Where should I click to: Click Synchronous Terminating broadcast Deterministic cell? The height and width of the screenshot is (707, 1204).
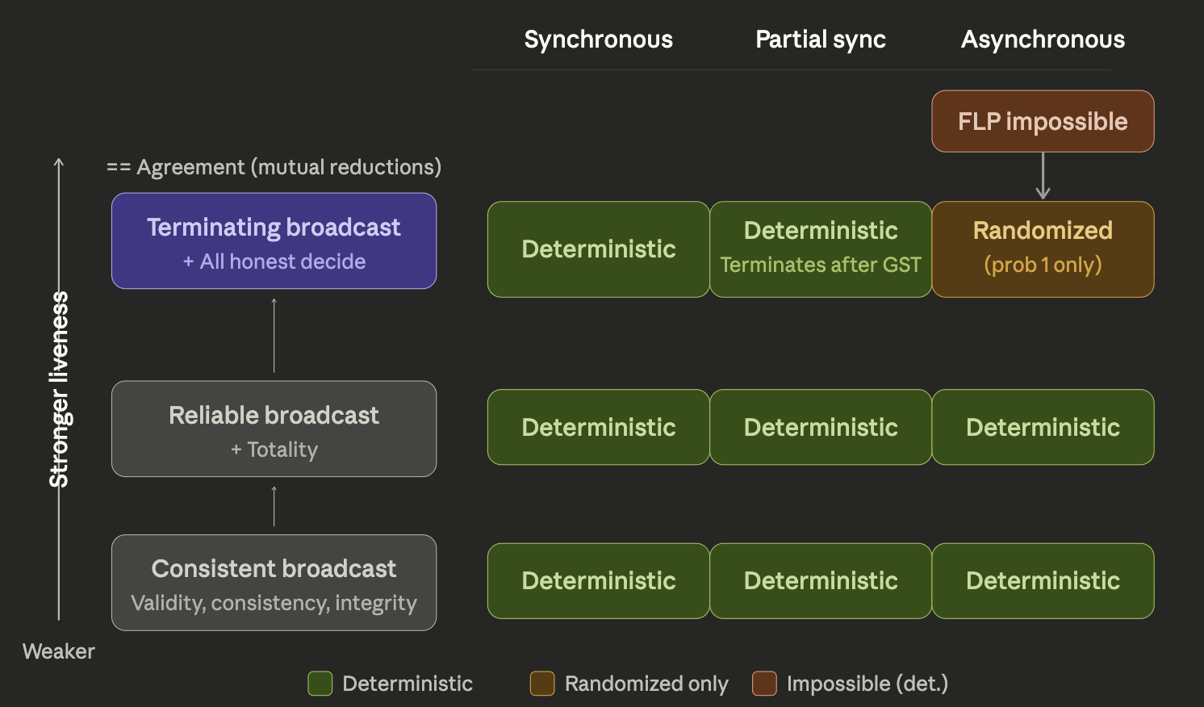598,249
